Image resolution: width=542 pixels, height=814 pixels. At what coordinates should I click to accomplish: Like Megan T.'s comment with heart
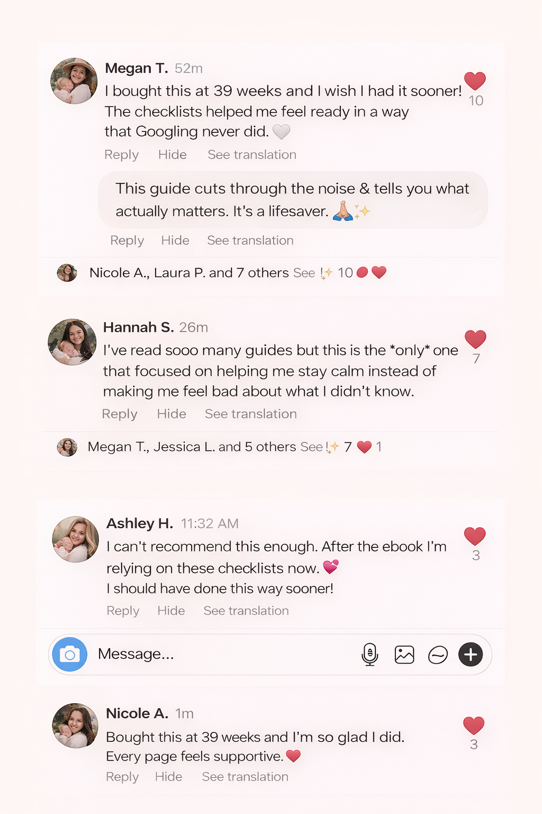pyautogui.click(x=475, y=81)
